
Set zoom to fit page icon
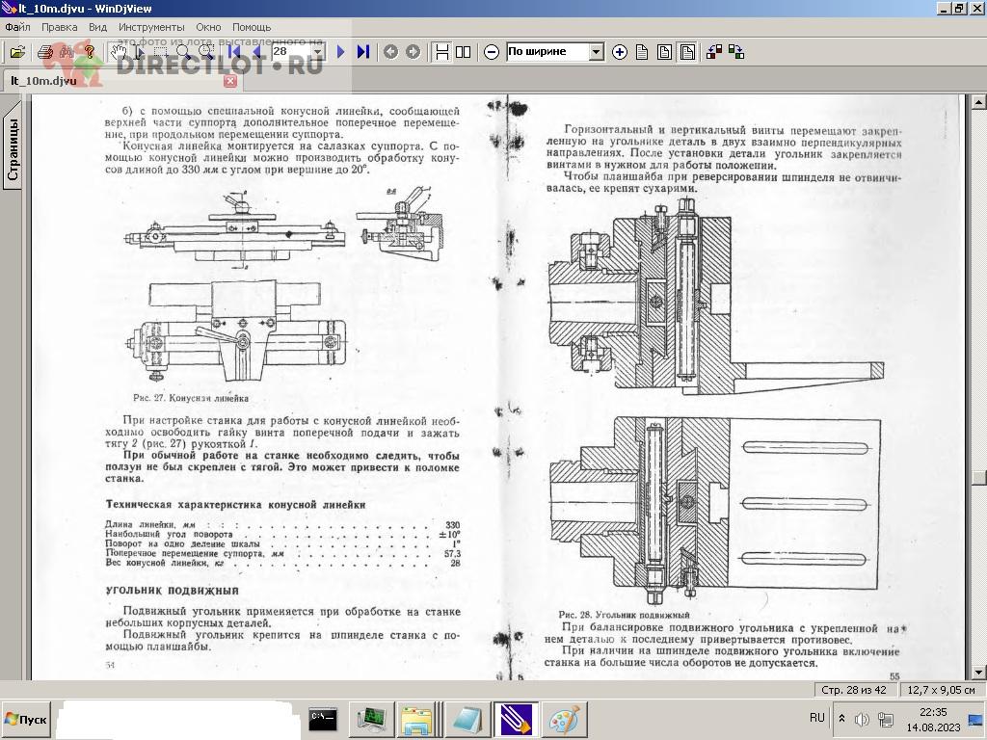coord(664,52)
